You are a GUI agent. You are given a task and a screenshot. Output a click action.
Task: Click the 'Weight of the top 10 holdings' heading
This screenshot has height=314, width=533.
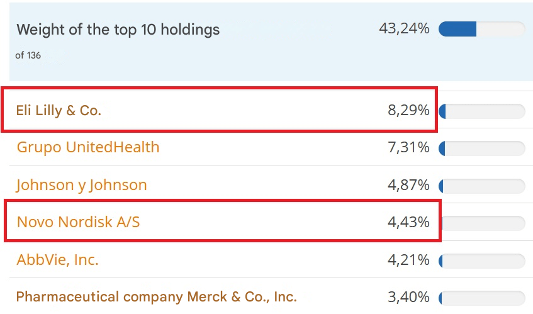coord(118,30)
